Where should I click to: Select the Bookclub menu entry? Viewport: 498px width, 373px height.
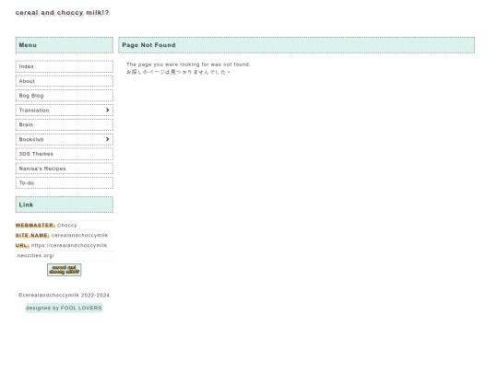(65, 140)
